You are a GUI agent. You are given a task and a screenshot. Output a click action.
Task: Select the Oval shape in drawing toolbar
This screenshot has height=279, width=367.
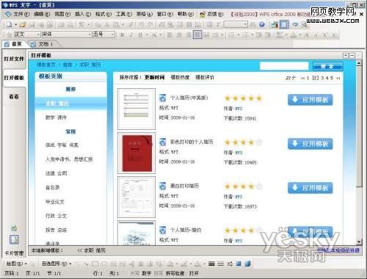104,264
